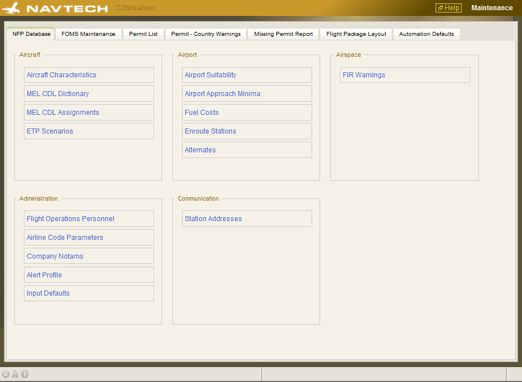Open Airline Code Parameters
Screen dimensions: 522x382
(x=89, y=237)
